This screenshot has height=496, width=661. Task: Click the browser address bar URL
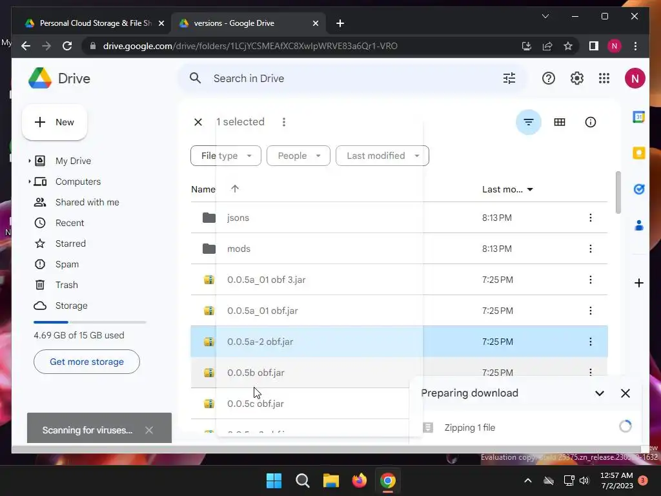[x=250, y=46]
